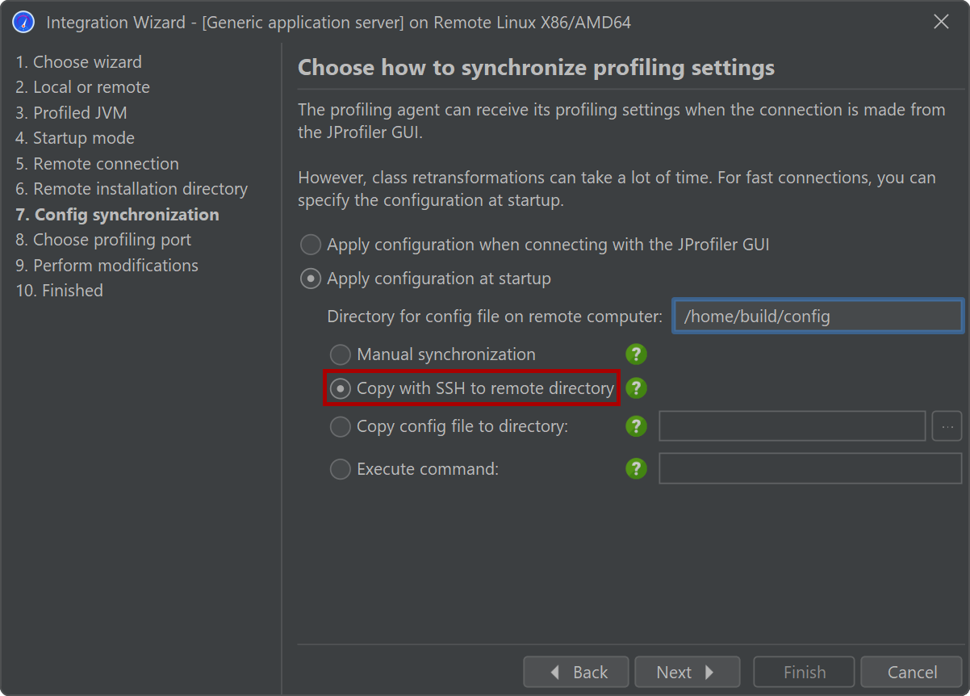Click the remote config directory text field
The height and width of the screenshot is (696, 970).
(x=817, y=317)
